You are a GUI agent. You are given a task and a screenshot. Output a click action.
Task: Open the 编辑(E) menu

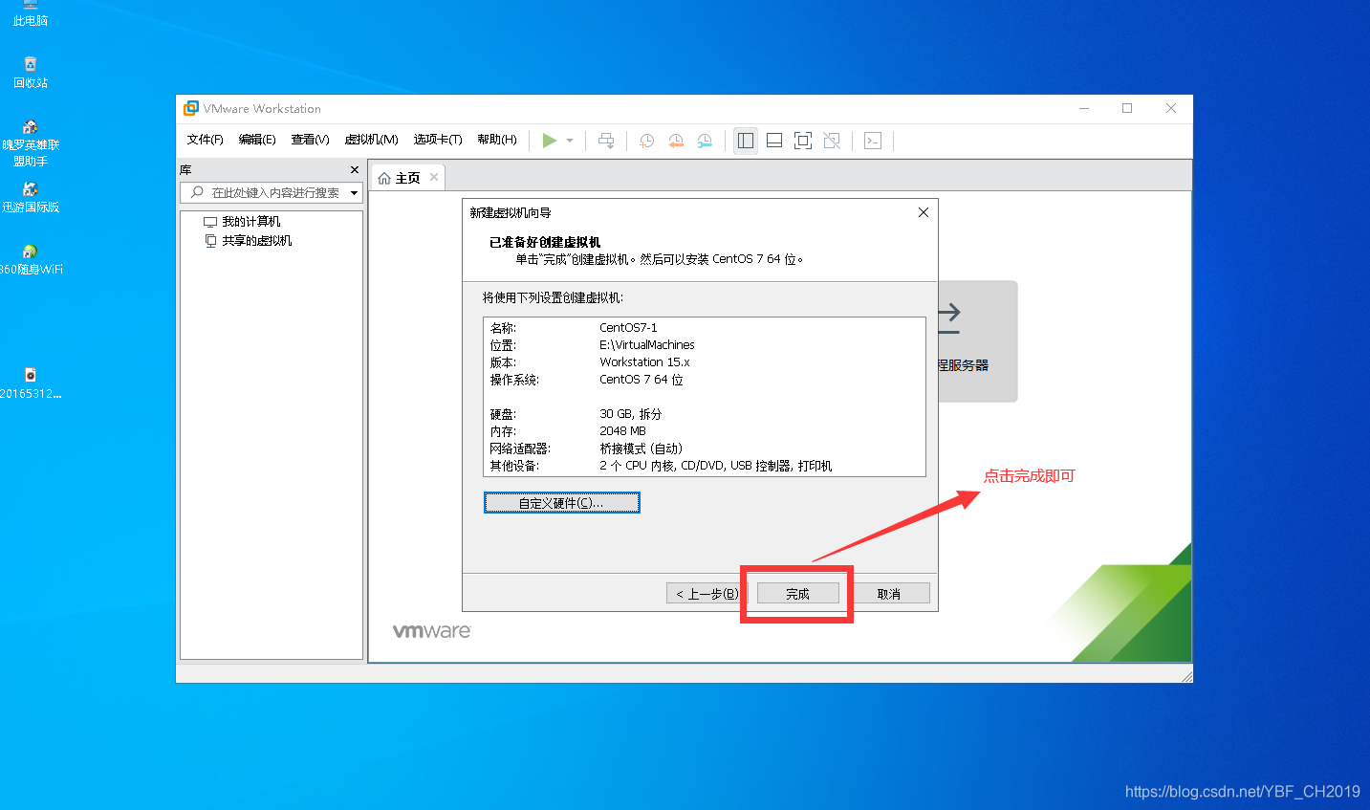pyautogui.click(x=257, y=140)
